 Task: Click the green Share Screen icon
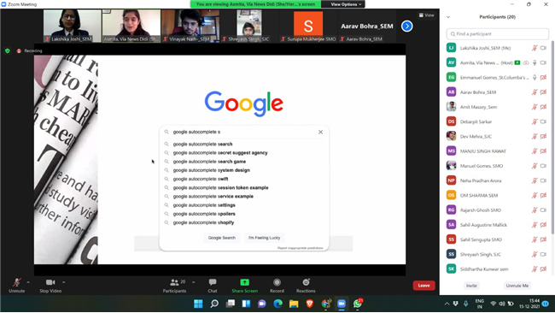pyautogui.click(x=244, y=282)
